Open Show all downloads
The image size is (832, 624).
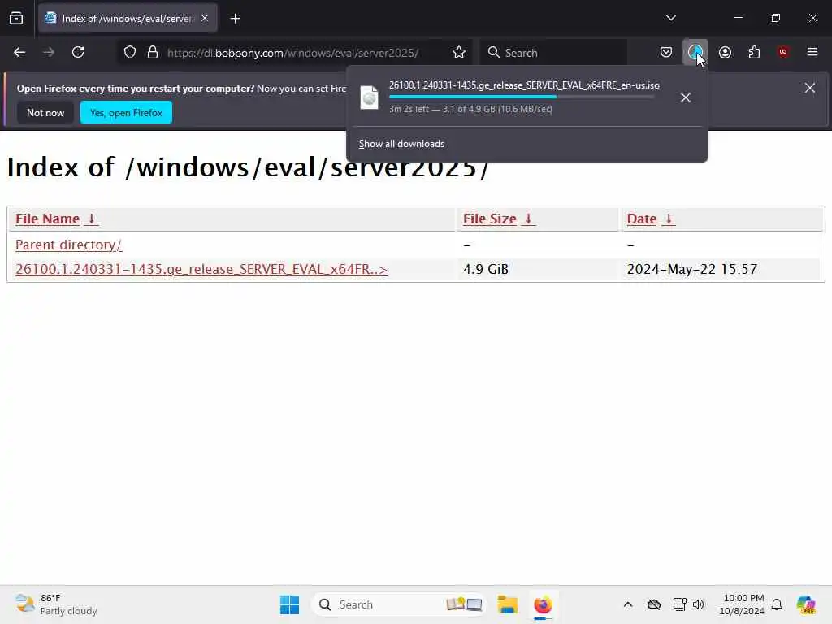401,144
